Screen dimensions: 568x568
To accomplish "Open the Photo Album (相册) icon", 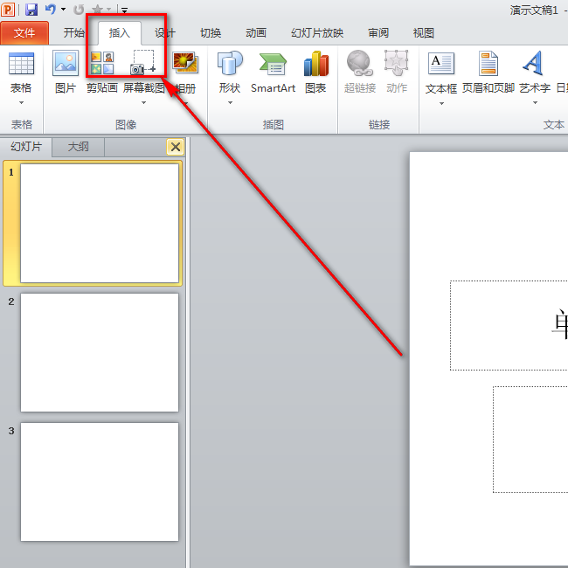I will 185,63.
